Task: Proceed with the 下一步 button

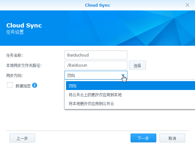Action: point(143,138)
